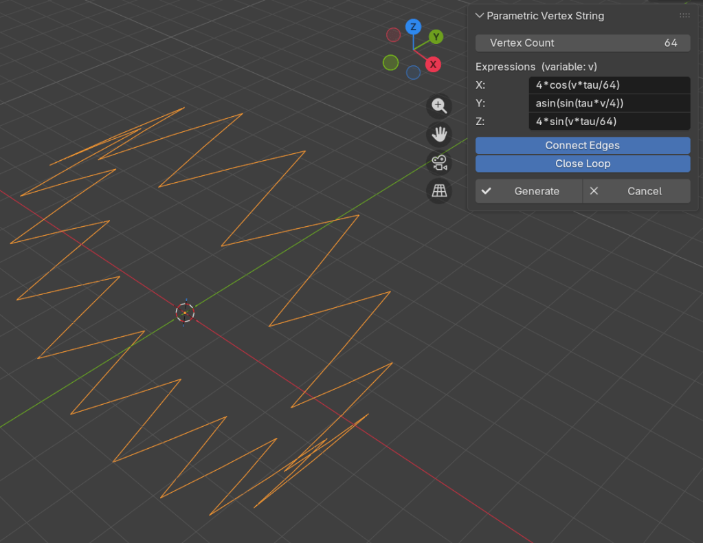Viewport: 703px width, 543px height.
Task: Click the X expression input field
Action: tap(610, 85)
